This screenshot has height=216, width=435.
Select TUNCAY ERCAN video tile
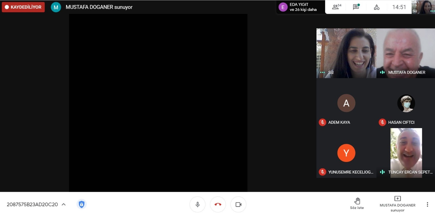click(406, 153)
